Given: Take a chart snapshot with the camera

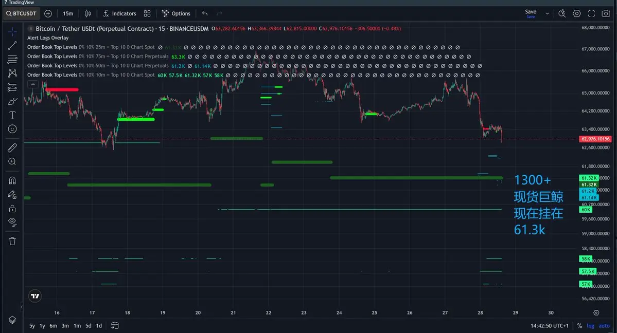Looking at the screenshot, I should point(606,13).
